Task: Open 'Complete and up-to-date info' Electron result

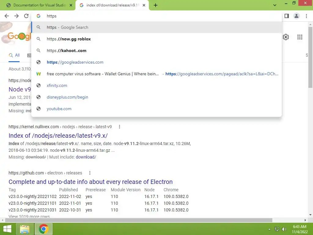Action: click(x=90, y=182)
